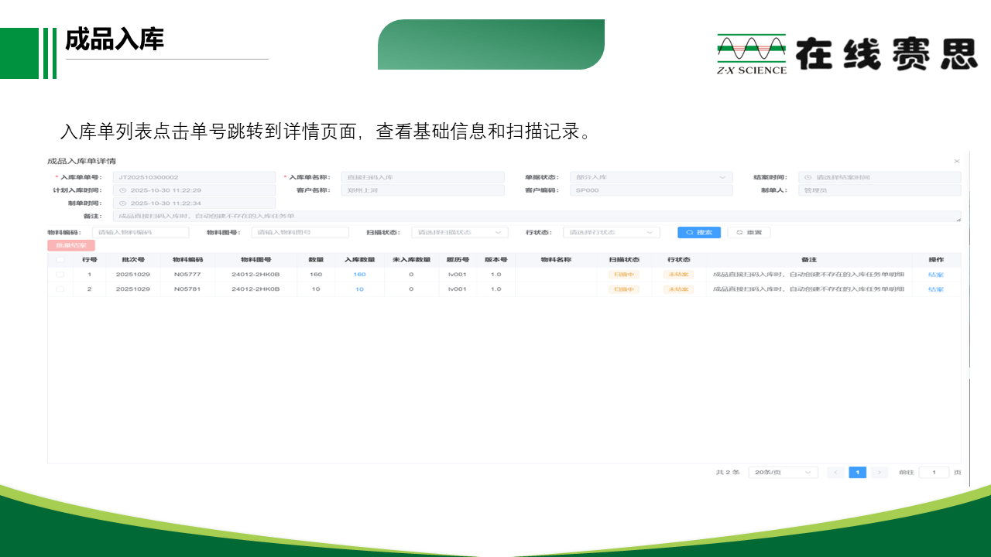Focus the 物料编码 search input
Image resolution: width=991 pixels, height=557 pixels.
tap(140, 232)
